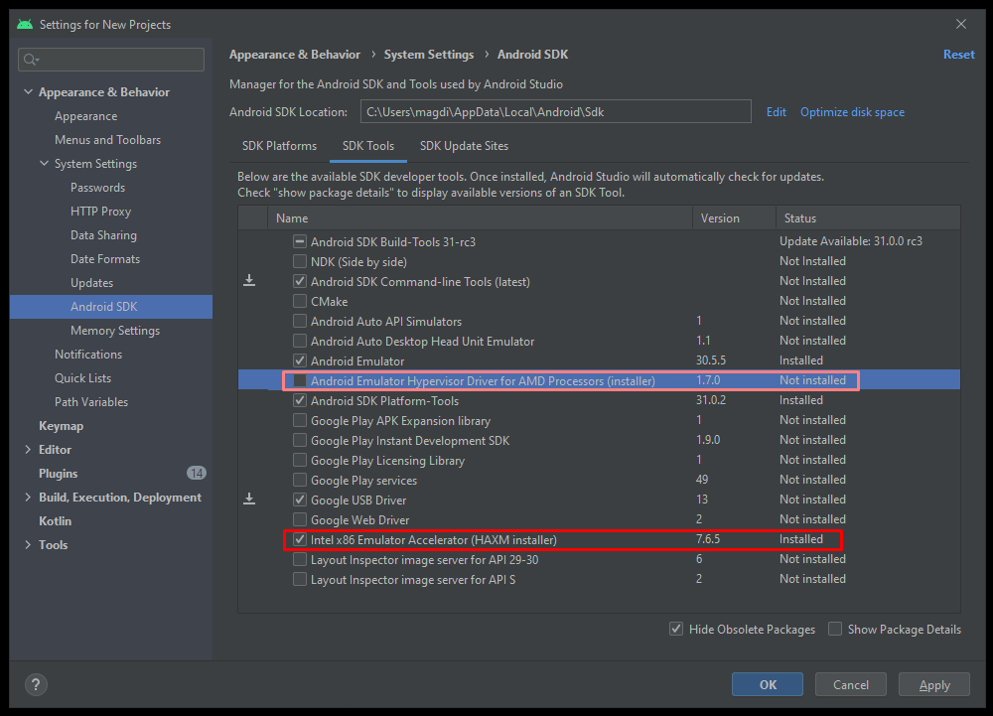Expand the Tools section arrow
The image size is (993, 716).
[28, 544]
